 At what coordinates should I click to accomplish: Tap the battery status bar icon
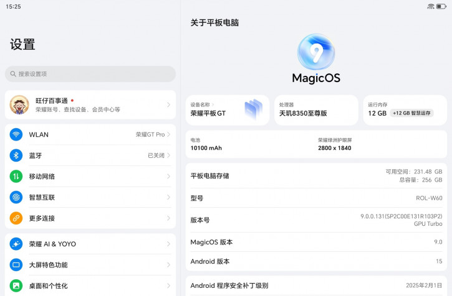coord(441,6)
